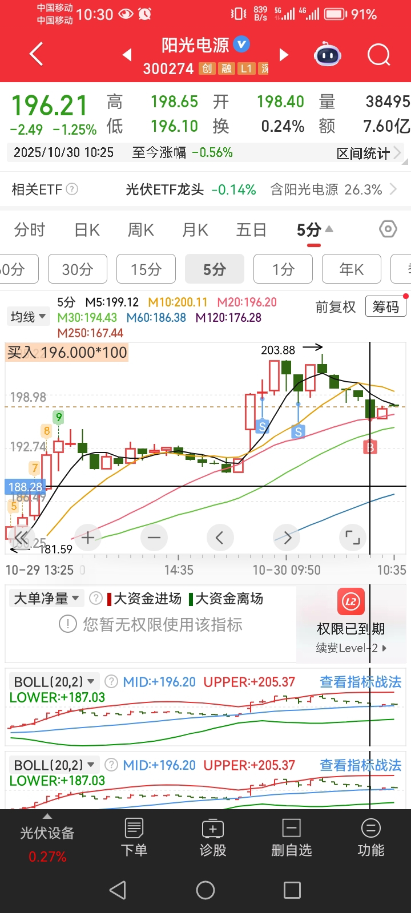This screenshot has width=411, height=913.
Task: Switch to next stock with right triangle
Action: [283, 55]
